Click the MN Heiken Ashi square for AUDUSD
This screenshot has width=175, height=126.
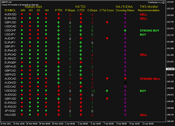pos(22,14)
